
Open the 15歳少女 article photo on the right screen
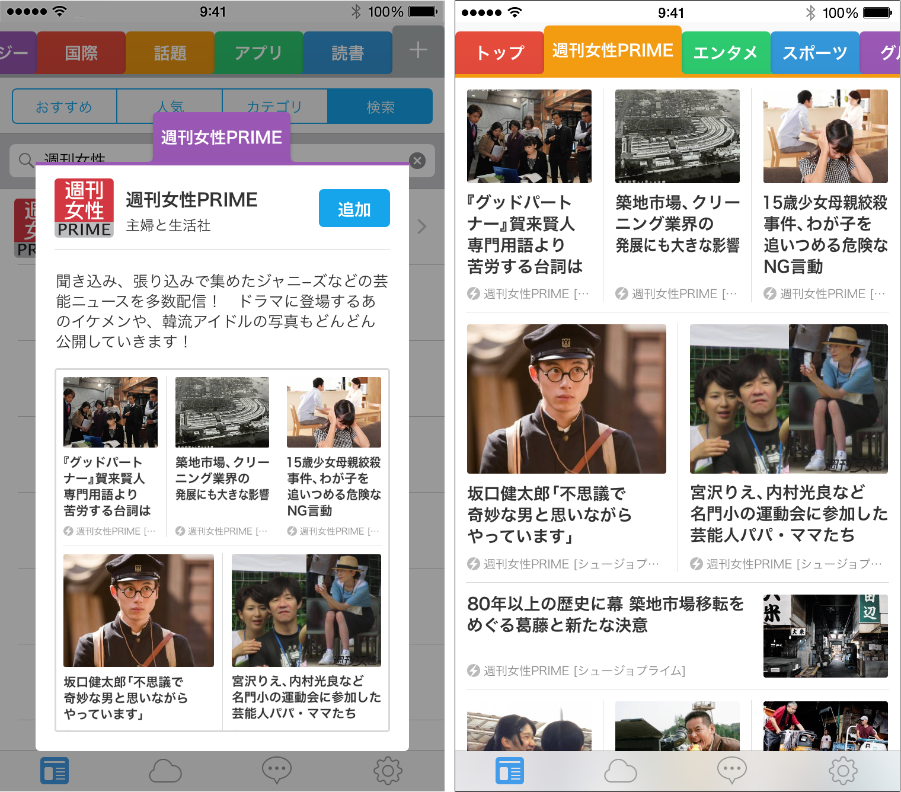tap(826, 136)
